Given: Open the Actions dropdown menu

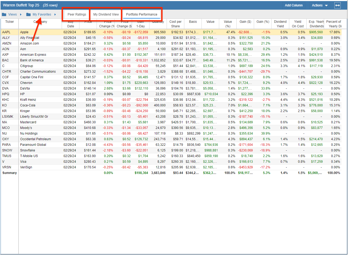Looking at the screenshot, I should [x=320, y=5].
